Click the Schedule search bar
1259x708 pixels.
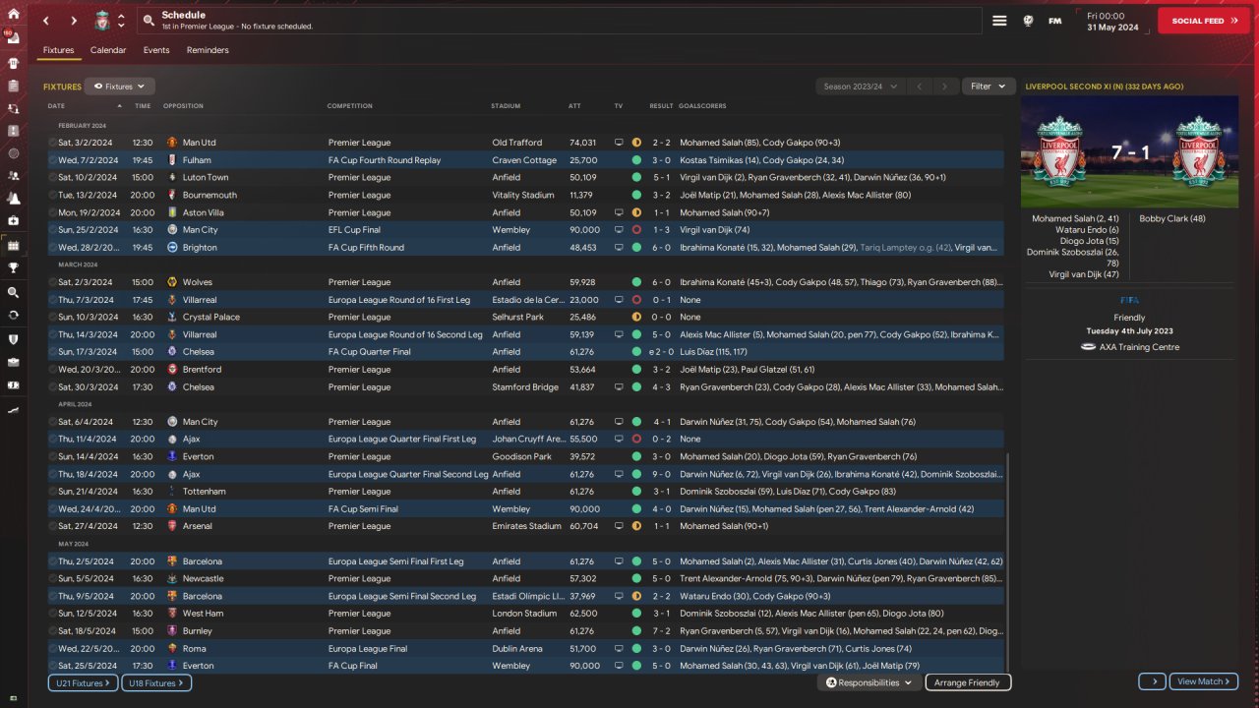562,21
